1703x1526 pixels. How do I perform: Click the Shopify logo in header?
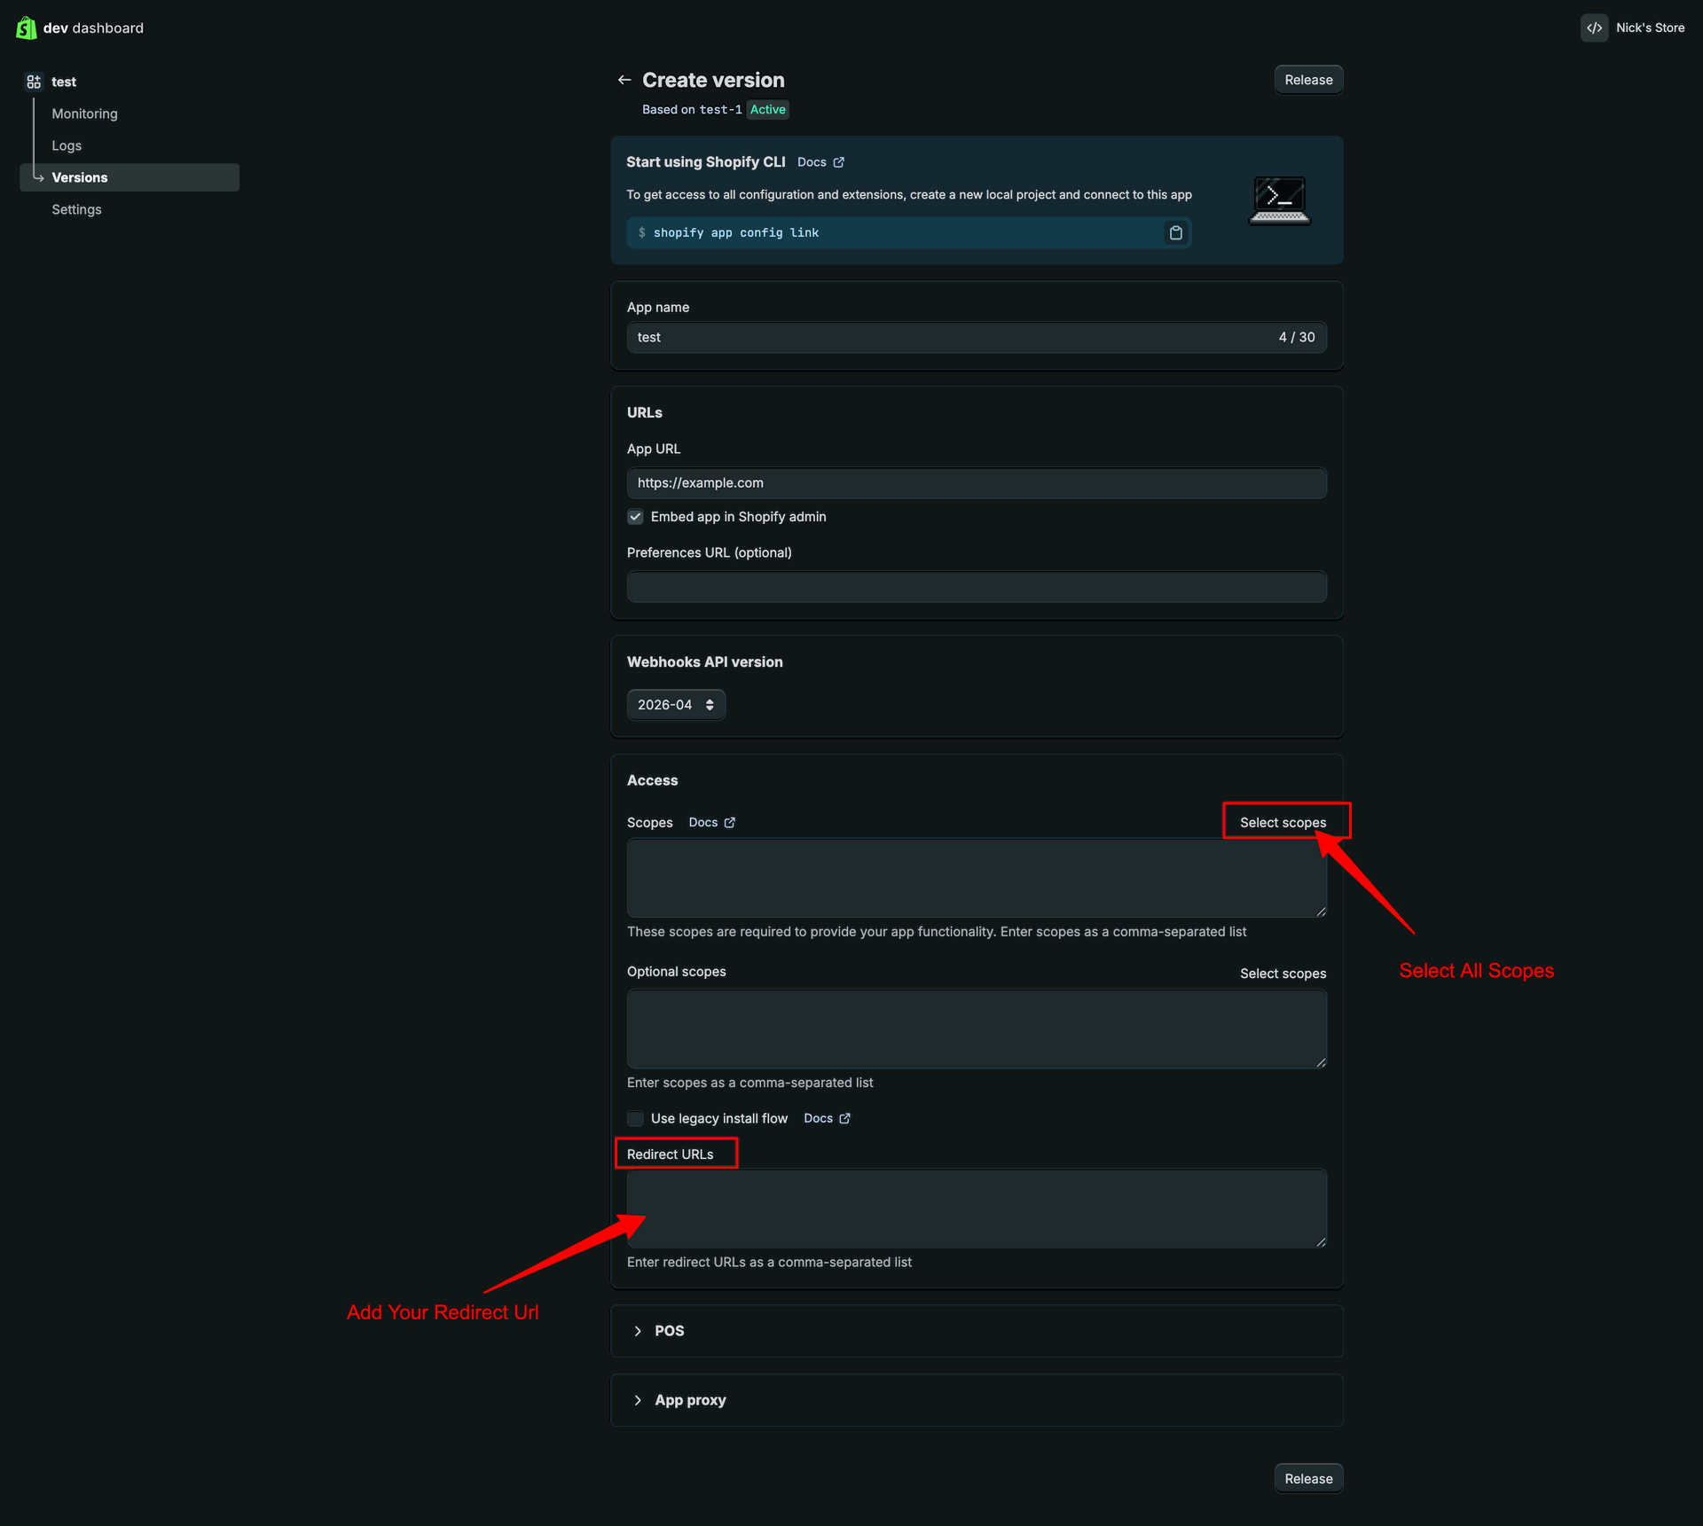27,28
